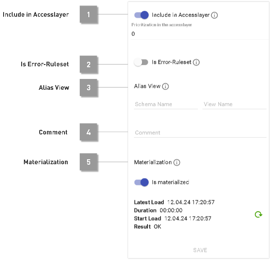
Task: Enable the Is Error-Ruleset toggle
Action: point(141,62)
